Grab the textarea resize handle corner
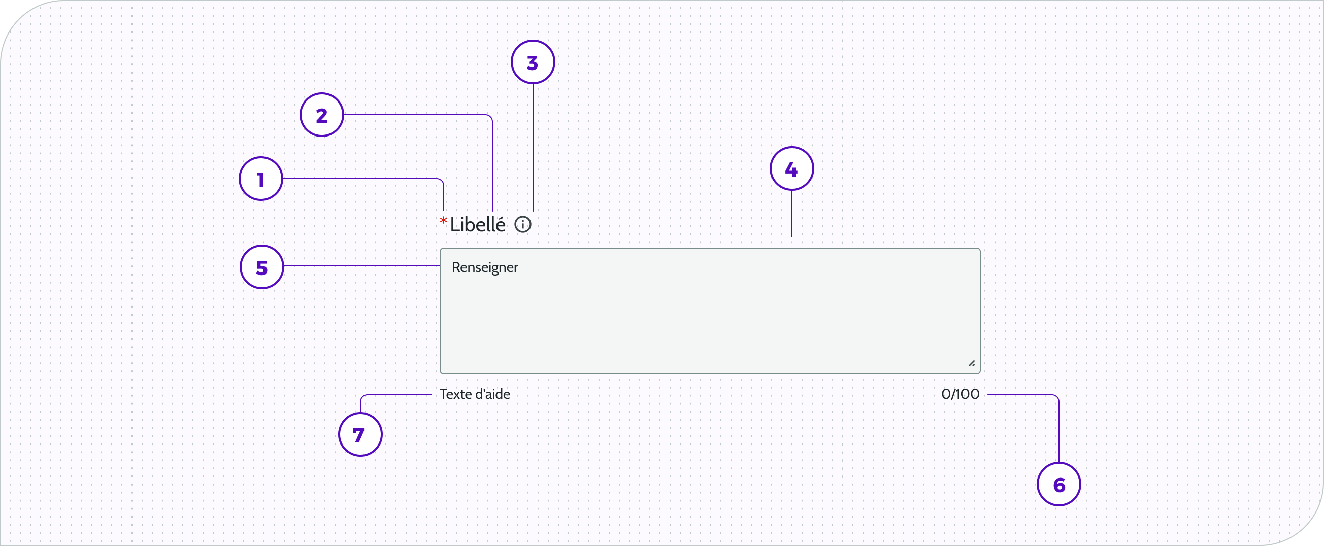 pos(971,364)
